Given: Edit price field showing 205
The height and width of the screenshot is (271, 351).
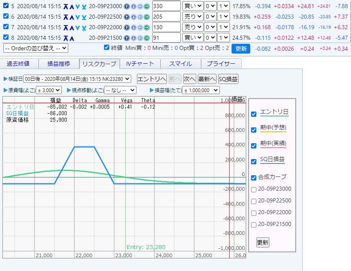Looking at the screenshot, I should coord(166,17).
